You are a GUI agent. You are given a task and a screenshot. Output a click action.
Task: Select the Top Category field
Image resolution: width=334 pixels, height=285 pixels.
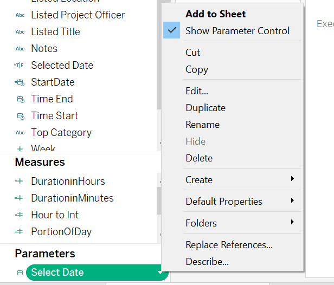pos(61,133)
